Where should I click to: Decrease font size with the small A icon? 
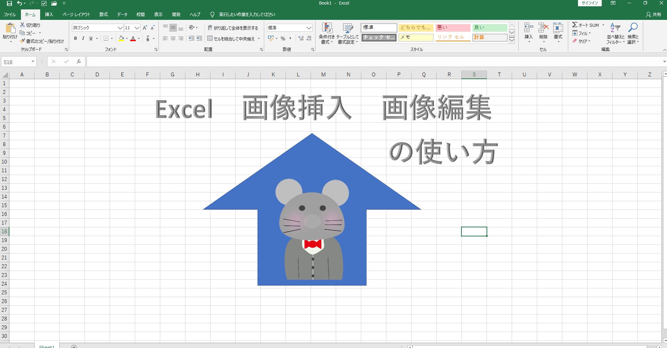point(153,28)
